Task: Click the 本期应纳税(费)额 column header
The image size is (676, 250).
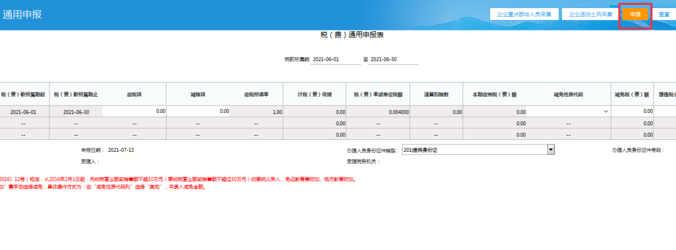Action: tap(494, 94)
